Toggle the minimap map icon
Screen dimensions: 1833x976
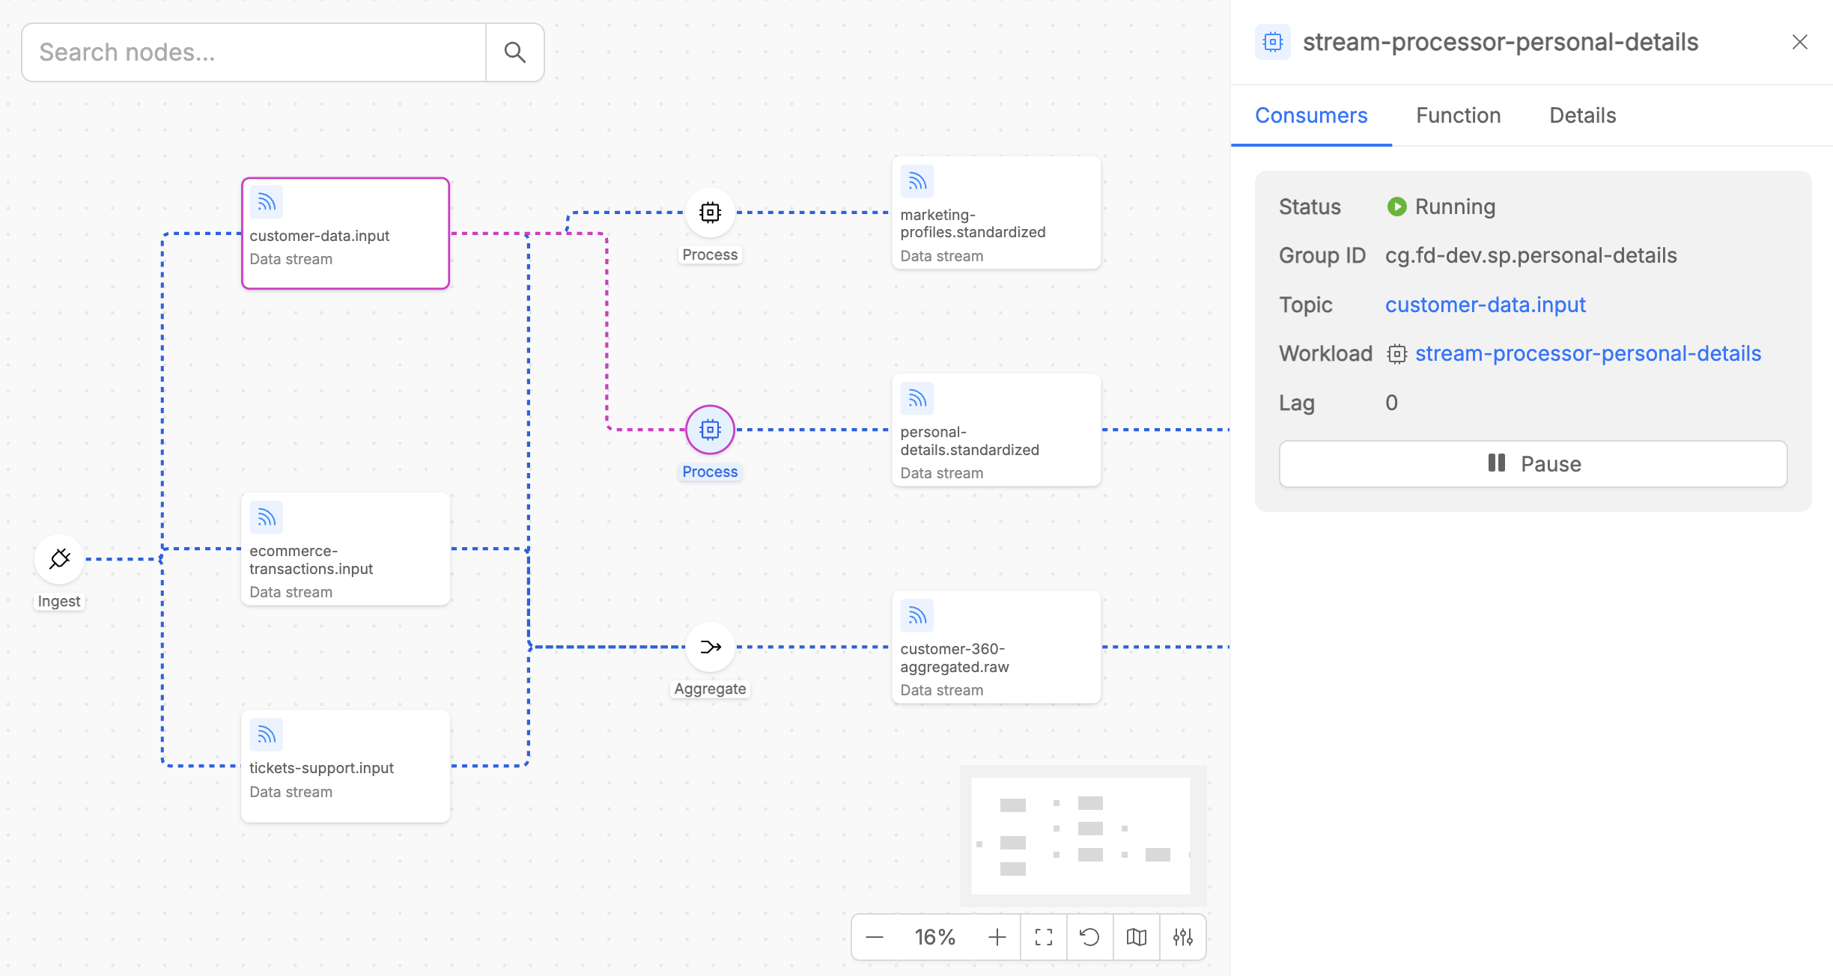1137,937
